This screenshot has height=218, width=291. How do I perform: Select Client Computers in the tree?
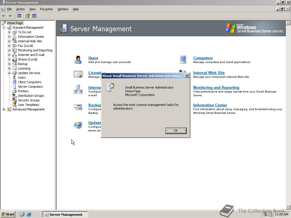(x=30, y=82)
